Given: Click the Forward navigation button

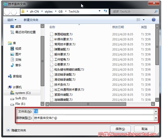Looking at the screenshot, I should tap(14, 12).
